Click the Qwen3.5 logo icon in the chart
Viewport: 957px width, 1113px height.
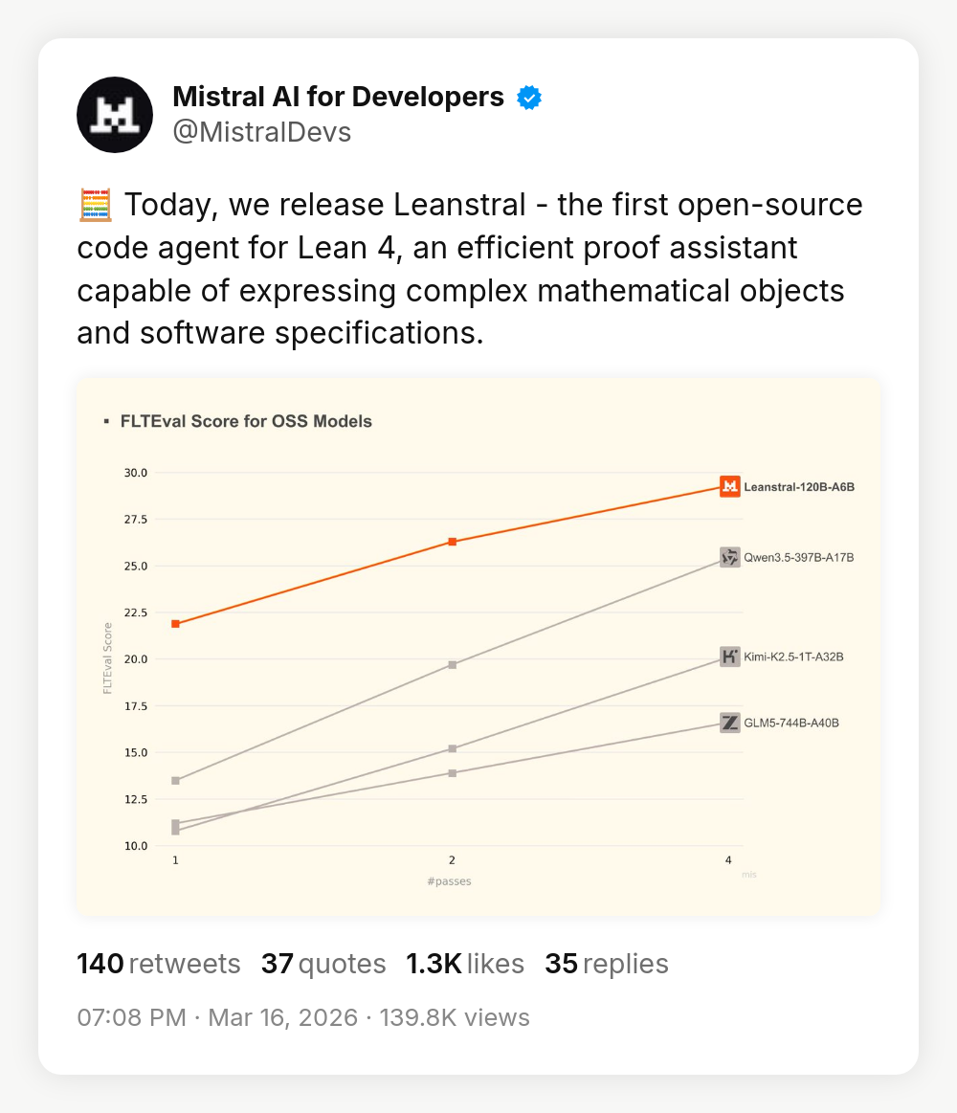[x=730, y=557]
